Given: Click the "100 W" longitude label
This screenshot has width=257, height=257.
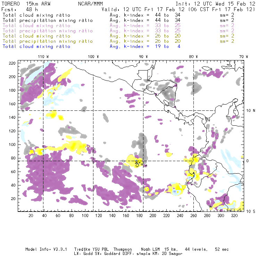Looking at the screenshot, I should coord(93,57).
